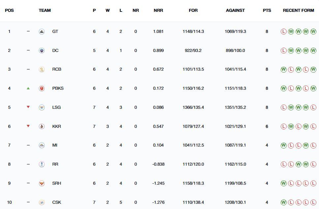Select the NRR column header
The width and height of the screenshot is (319, 209).
(158, 10)
